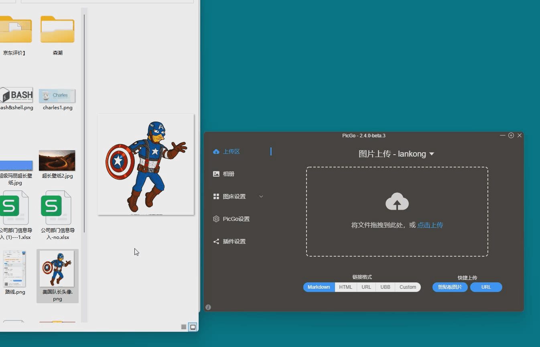
Task: Click the PicGo minimize icon
Action: (x=503, y=135)
